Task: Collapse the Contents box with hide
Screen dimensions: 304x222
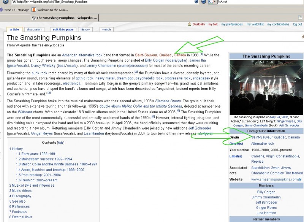Action: 60,143
